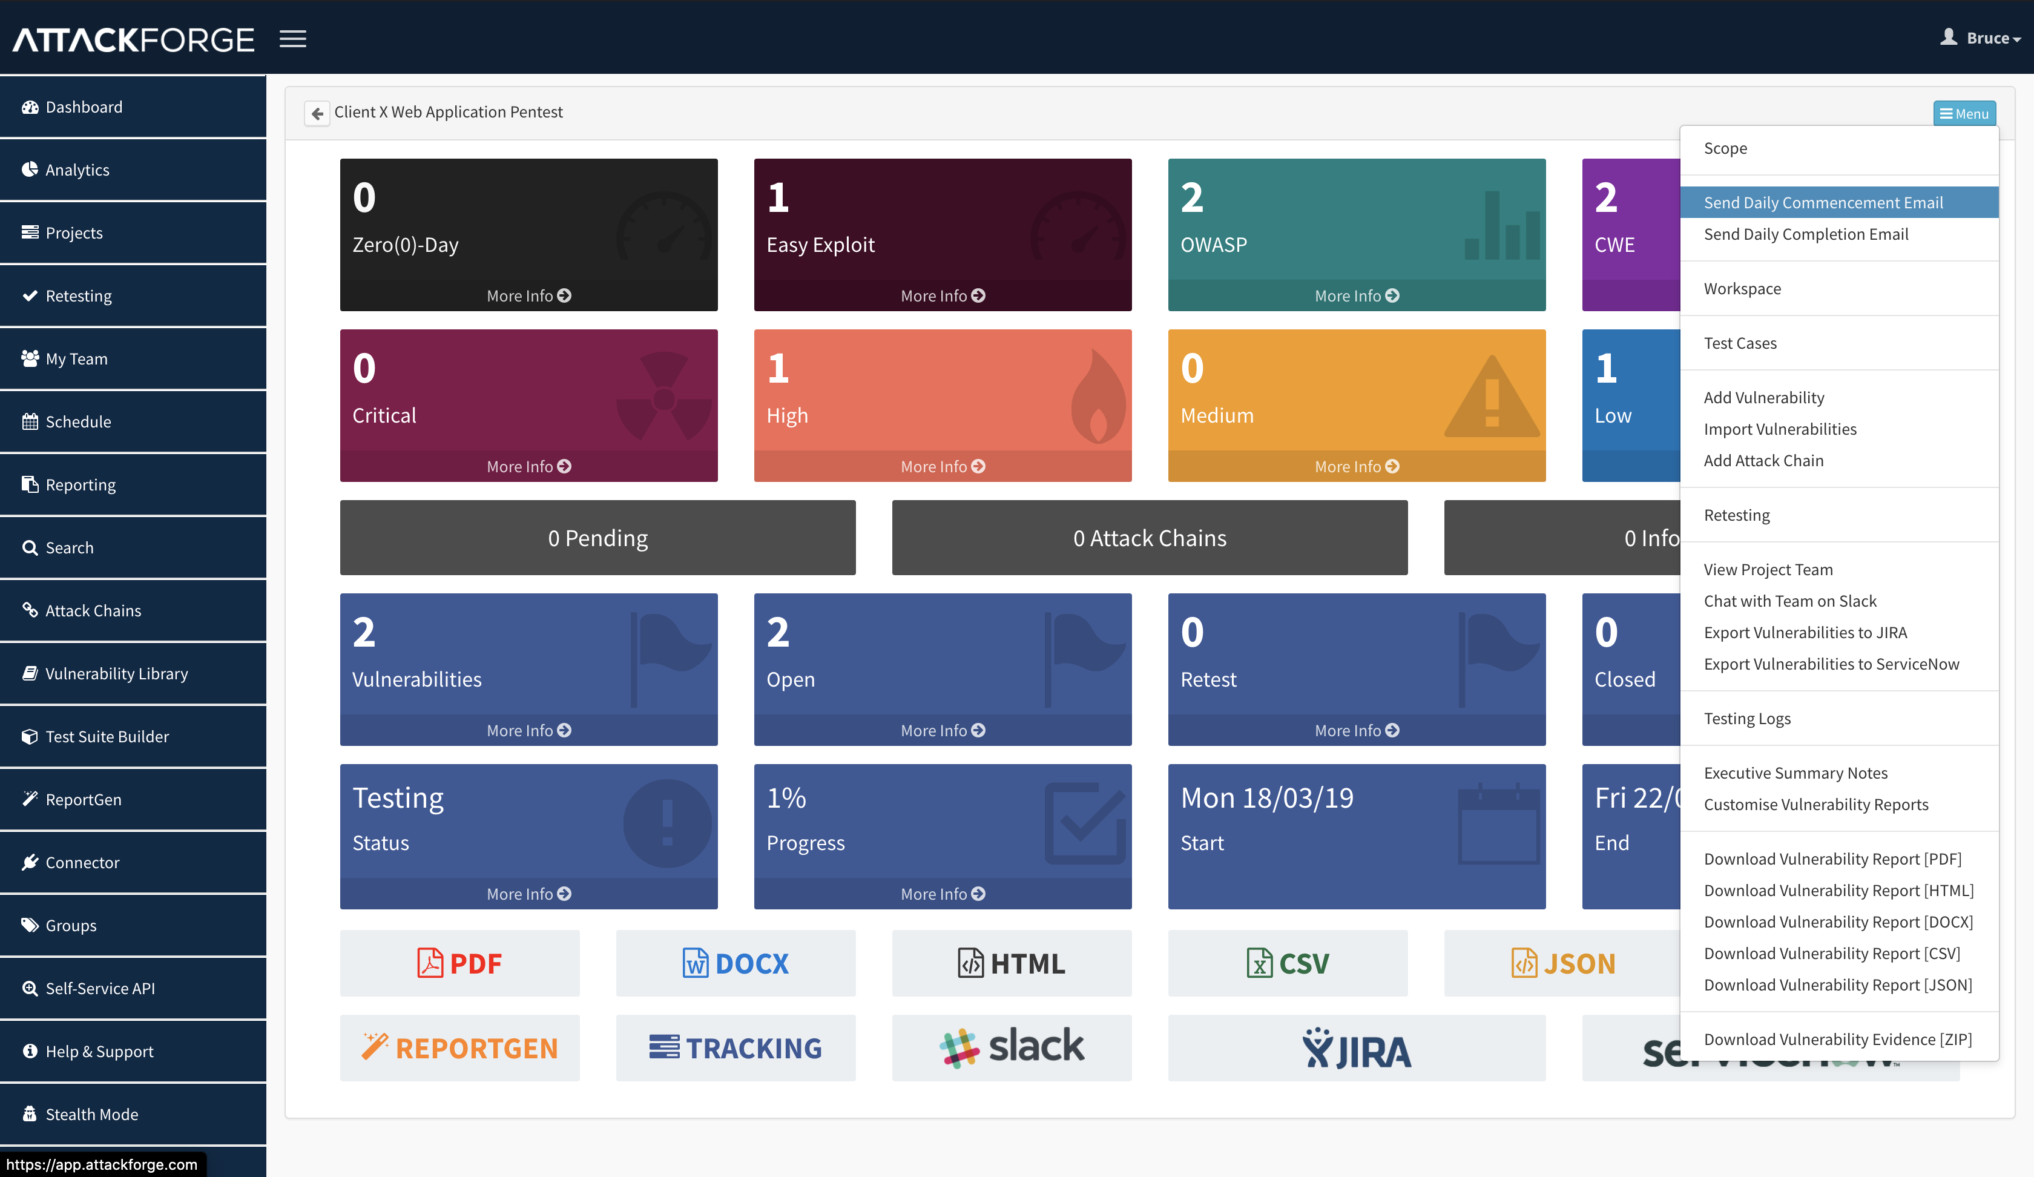Choose Download Vulnerability Evidence [ZIP]
2034x1177 pixels.
click(1838, 1039)
